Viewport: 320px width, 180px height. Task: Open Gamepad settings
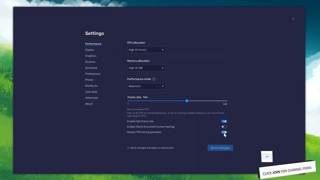91,68
